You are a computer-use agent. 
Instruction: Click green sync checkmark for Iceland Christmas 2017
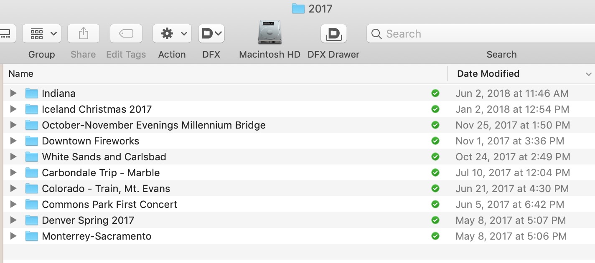point(435,109)
